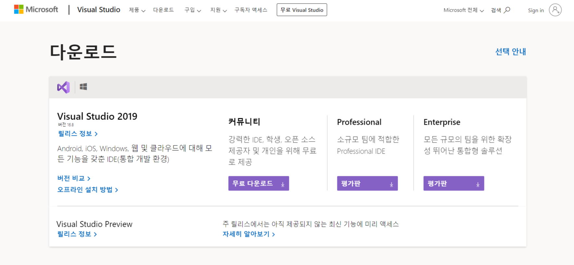Expand Microsoft 전체 dropdown
This screenshot has height=265, width=574.
coord(464,10)
